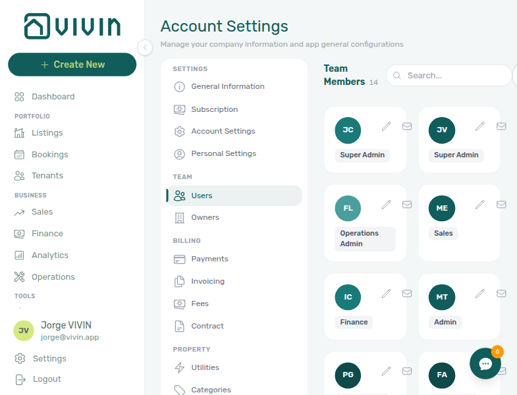517x395 pixels.
Task: Click the JC avatar
Action: [x=348, y=130]
